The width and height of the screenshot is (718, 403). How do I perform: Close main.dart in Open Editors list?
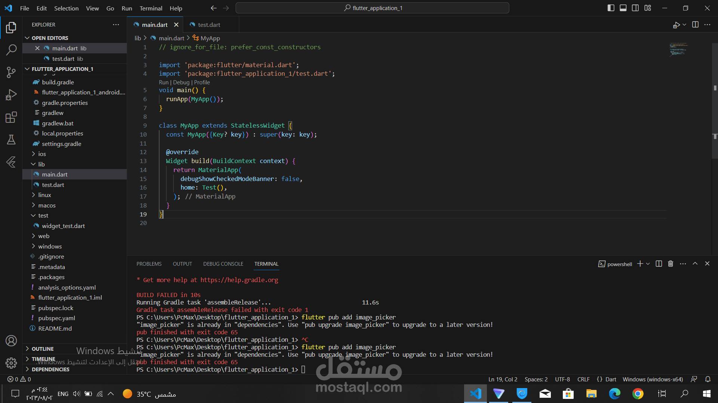pyautogui.click(x=37, y=48)
